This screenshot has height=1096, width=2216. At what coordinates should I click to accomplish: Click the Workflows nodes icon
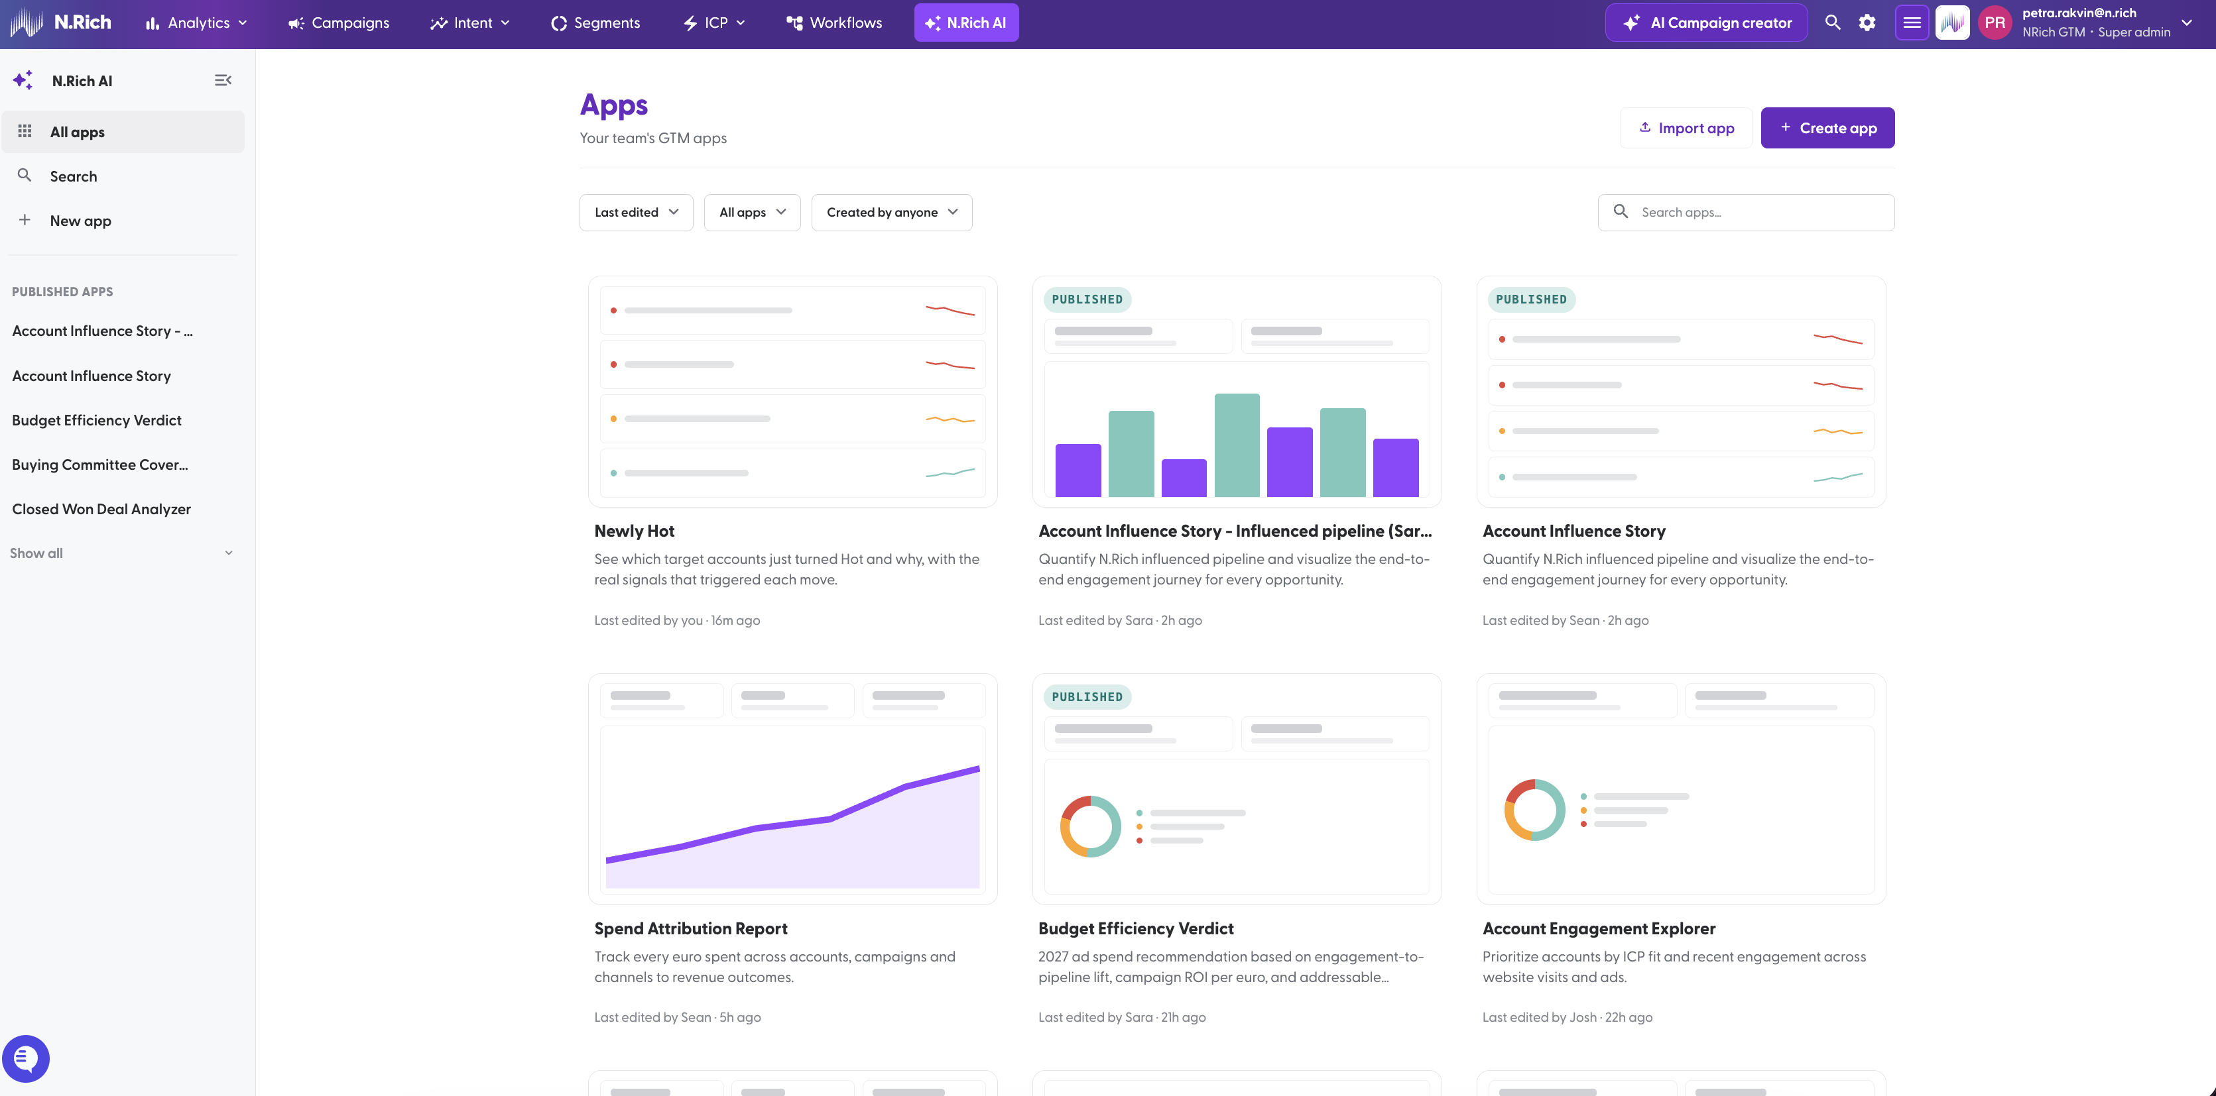(x=795, y=23)
